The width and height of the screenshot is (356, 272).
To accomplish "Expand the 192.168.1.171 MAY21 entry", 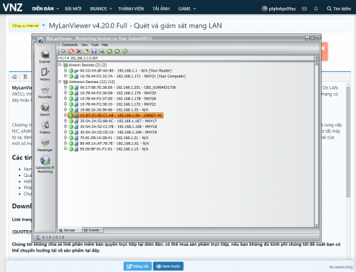I will [66, 76].
